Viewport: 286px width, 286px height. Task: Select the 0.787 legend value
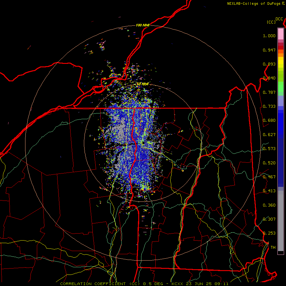[269, 92]
